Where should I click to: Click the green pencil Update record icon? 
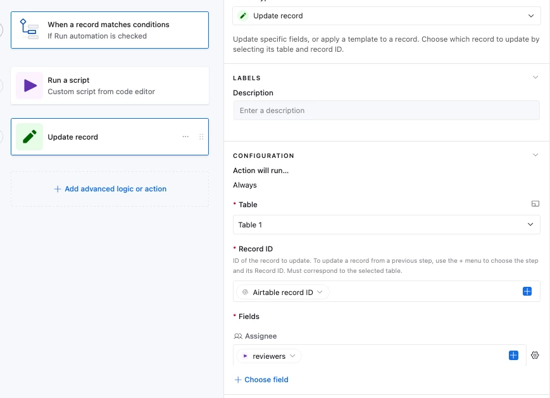click(x=29, y=137)
